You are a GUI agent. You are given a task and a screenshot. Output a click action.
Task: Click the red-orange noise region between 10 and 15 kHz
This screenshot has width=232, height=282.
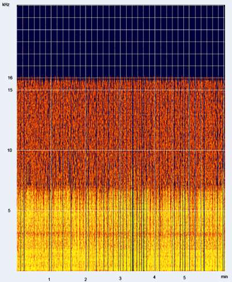pos(121,120)
